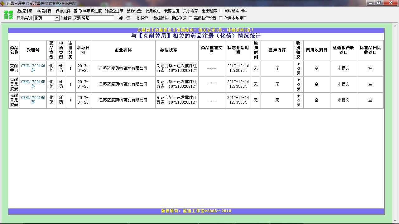This screenshot has height=224, width=399.
Task: Click the 费用收到日 column header
Action: click(317, 50)
